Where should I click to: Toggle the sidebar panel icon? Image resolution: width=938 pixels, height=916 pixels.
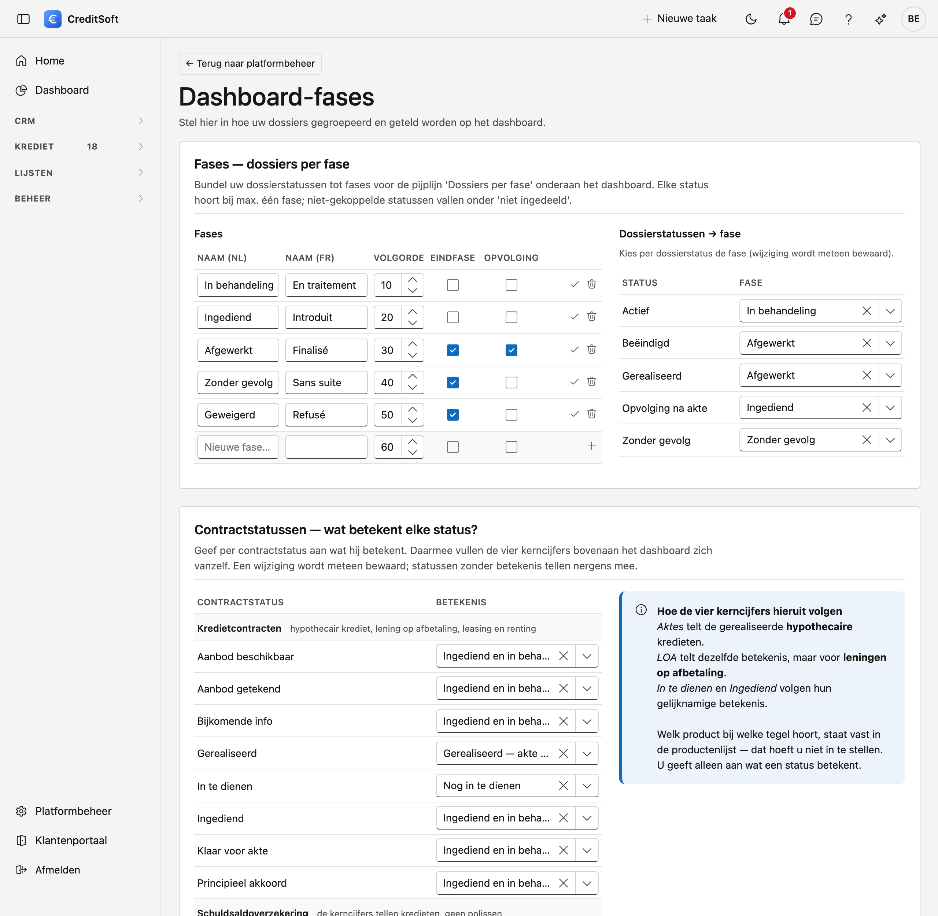23,19
